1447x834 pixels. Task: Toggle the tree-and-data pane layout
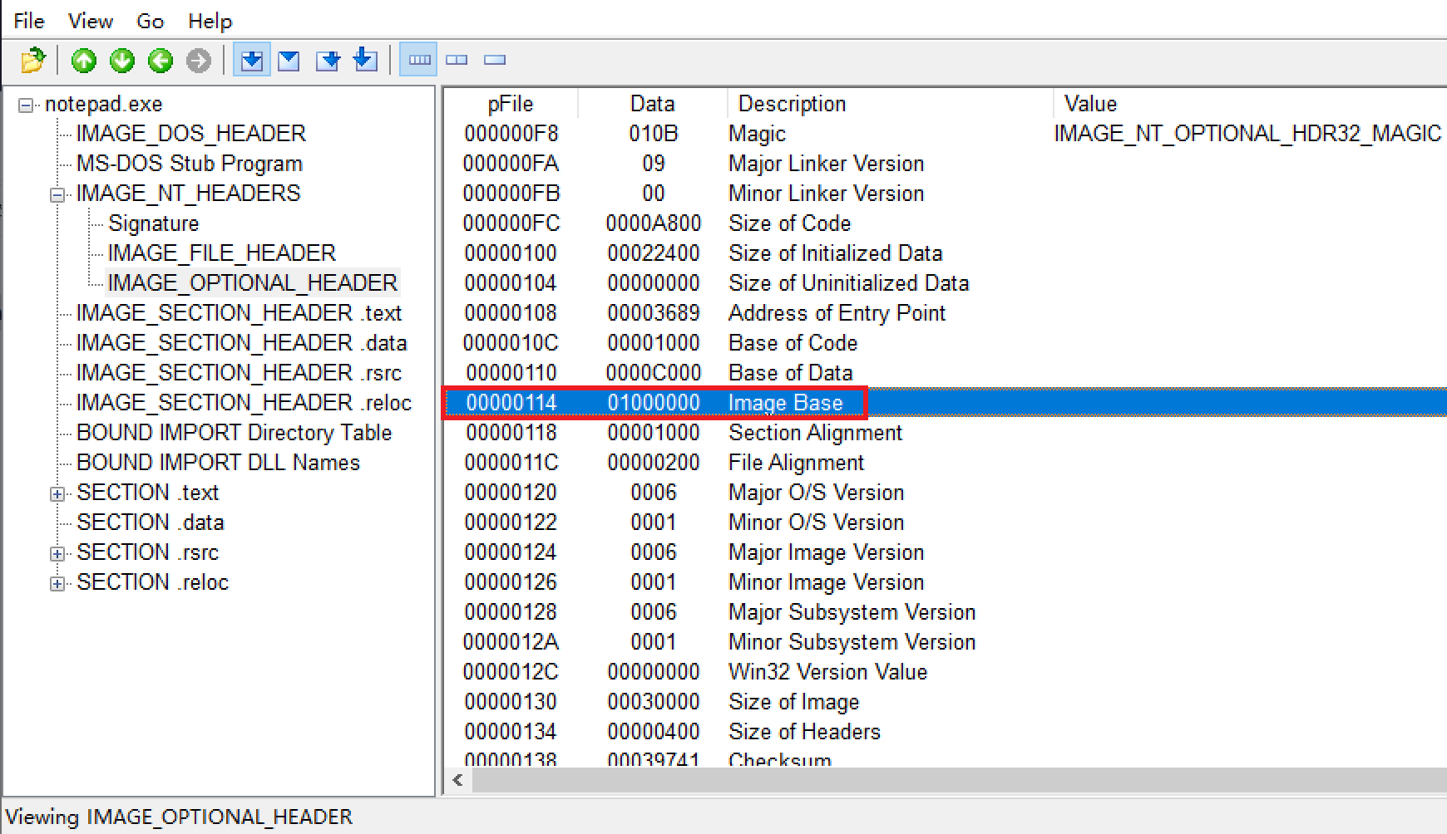[417, 60]
